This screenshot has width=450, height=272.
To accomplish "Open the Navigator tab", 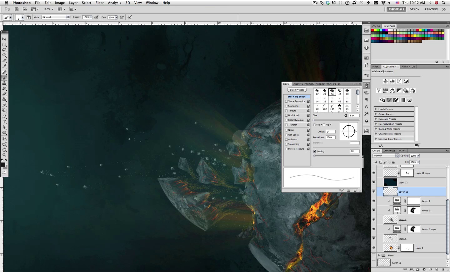I will pos(408,67).
